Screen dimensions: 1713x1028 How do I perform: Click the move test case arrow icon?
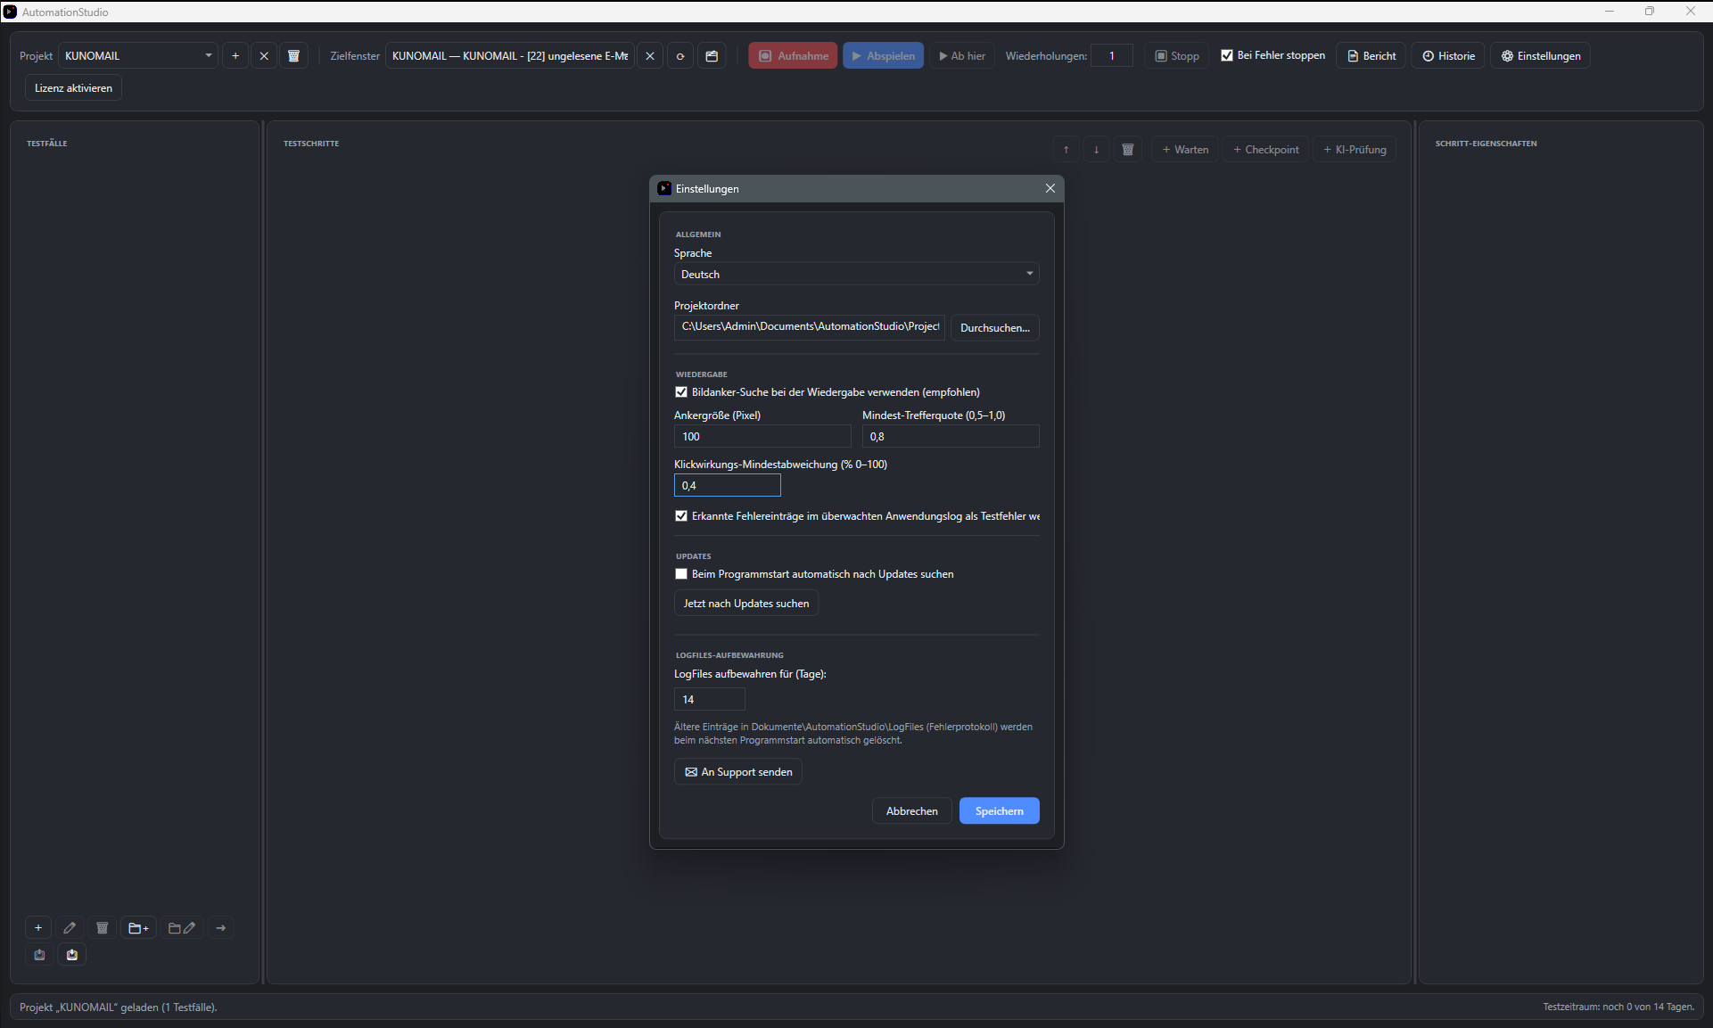click(221, 928)
